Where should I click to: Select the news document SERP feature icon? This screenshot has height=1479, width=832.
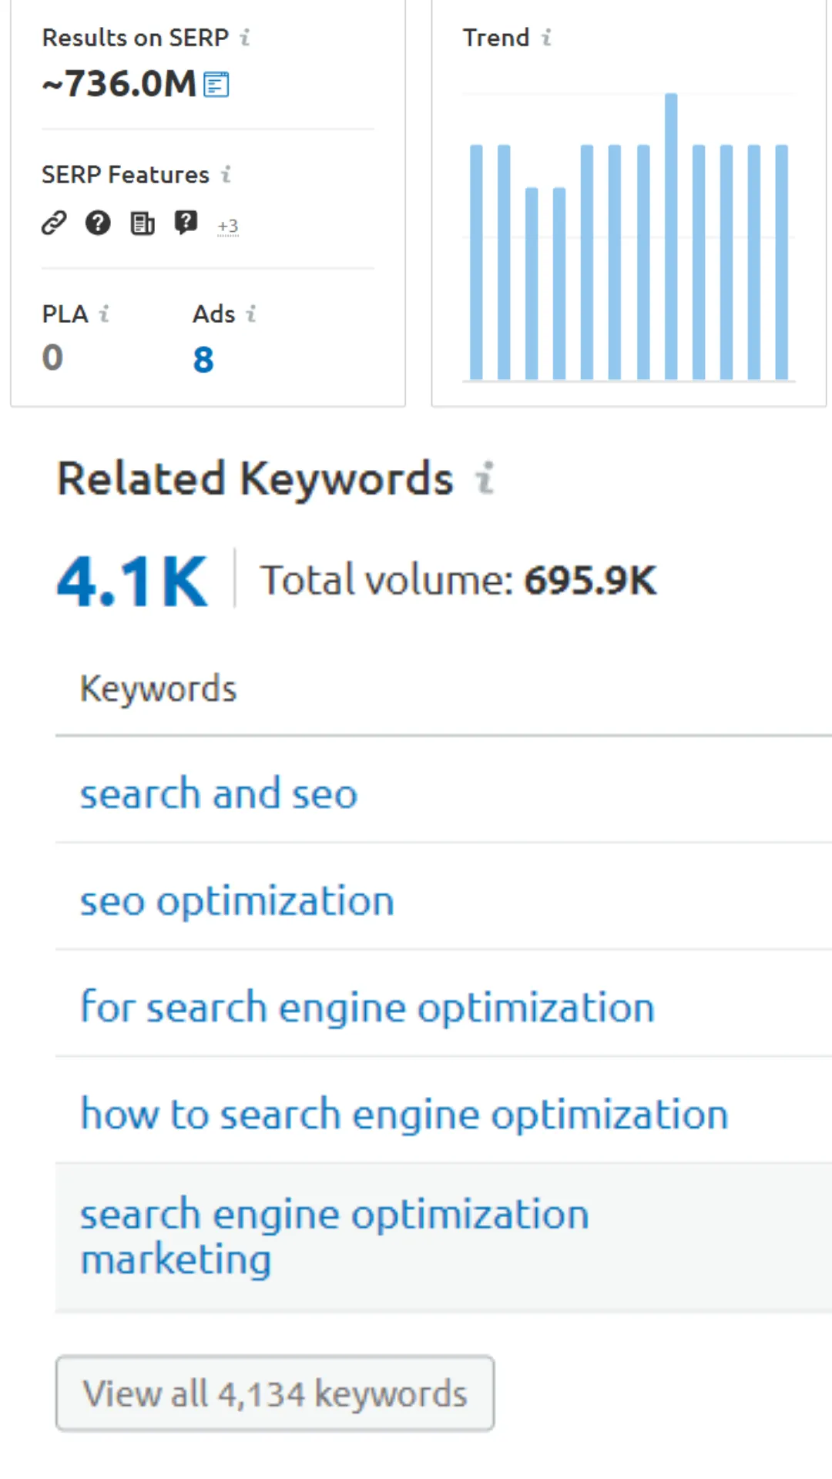coord(143,223)
